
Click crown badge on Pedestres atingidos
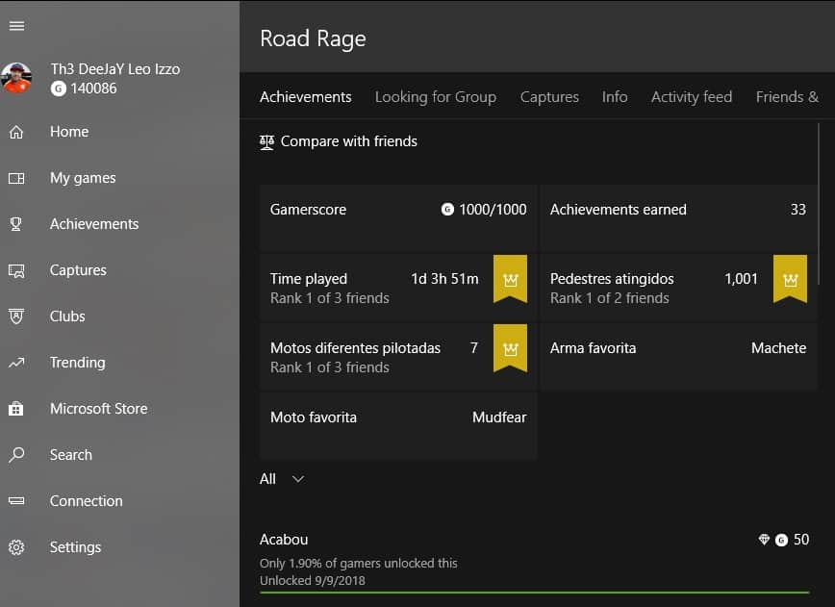point(791,279)
